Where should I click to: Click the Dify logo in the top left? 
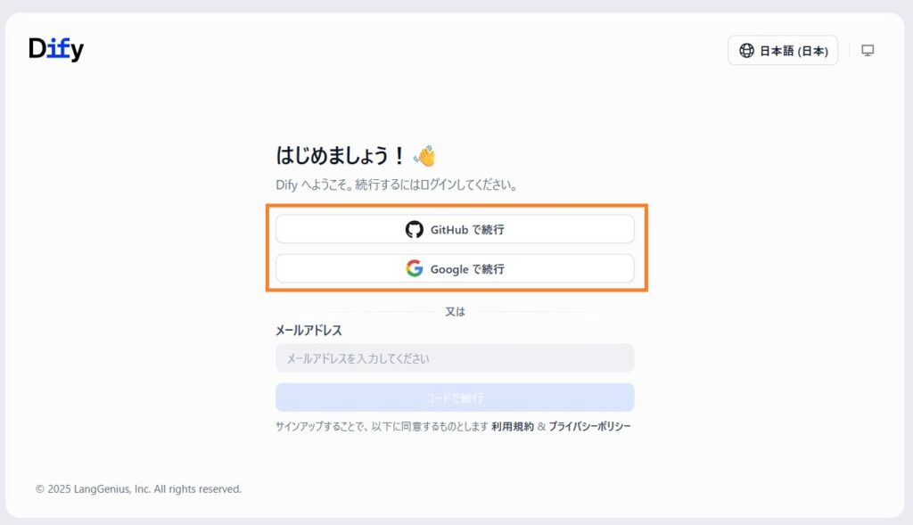tap(56, 49)
